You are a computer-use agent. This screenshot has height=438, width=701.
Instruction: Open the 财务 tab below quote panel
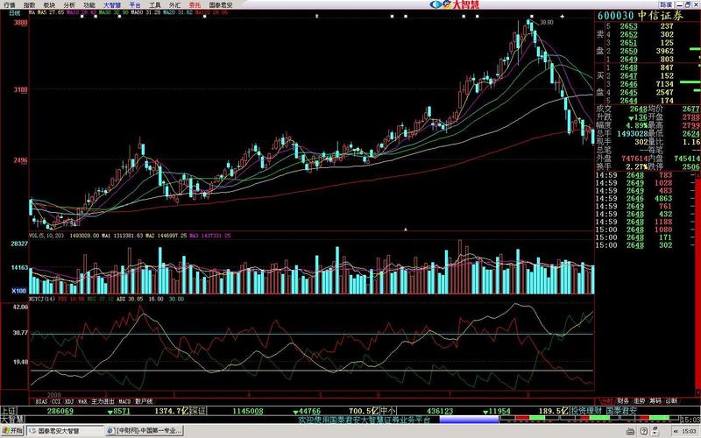click(622, 399)
